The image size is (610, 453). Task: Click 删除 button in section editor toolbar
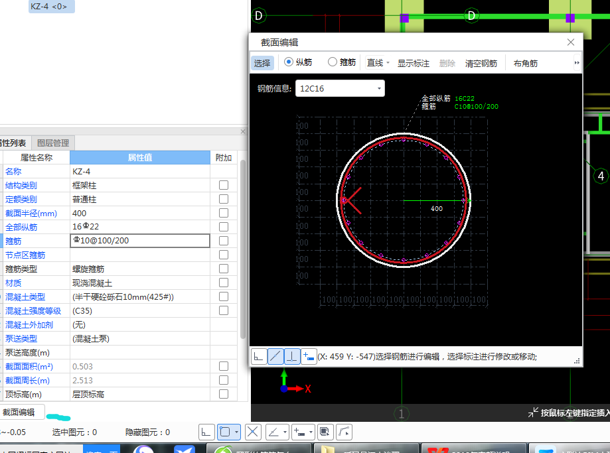click(447, 64)
